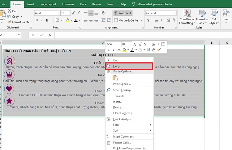This screenshot has height=150, width=232.
Task: Switch to the Formulas tab
Action: click(68, 4)
